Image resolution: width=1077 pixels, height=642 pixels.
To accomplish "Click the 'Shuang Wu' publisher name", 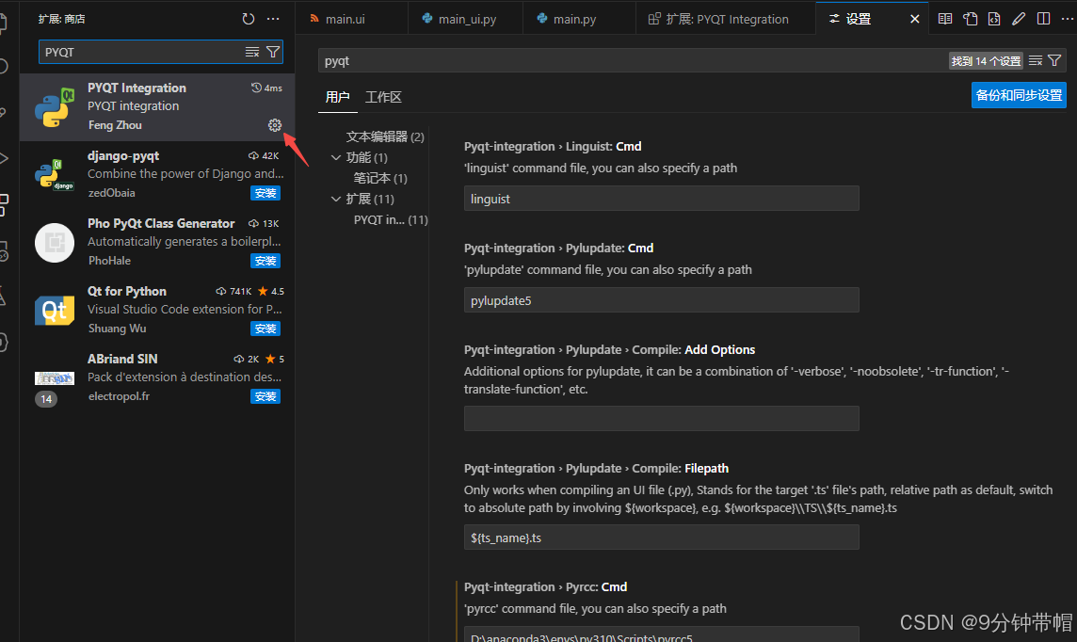I will pos(117,329).
